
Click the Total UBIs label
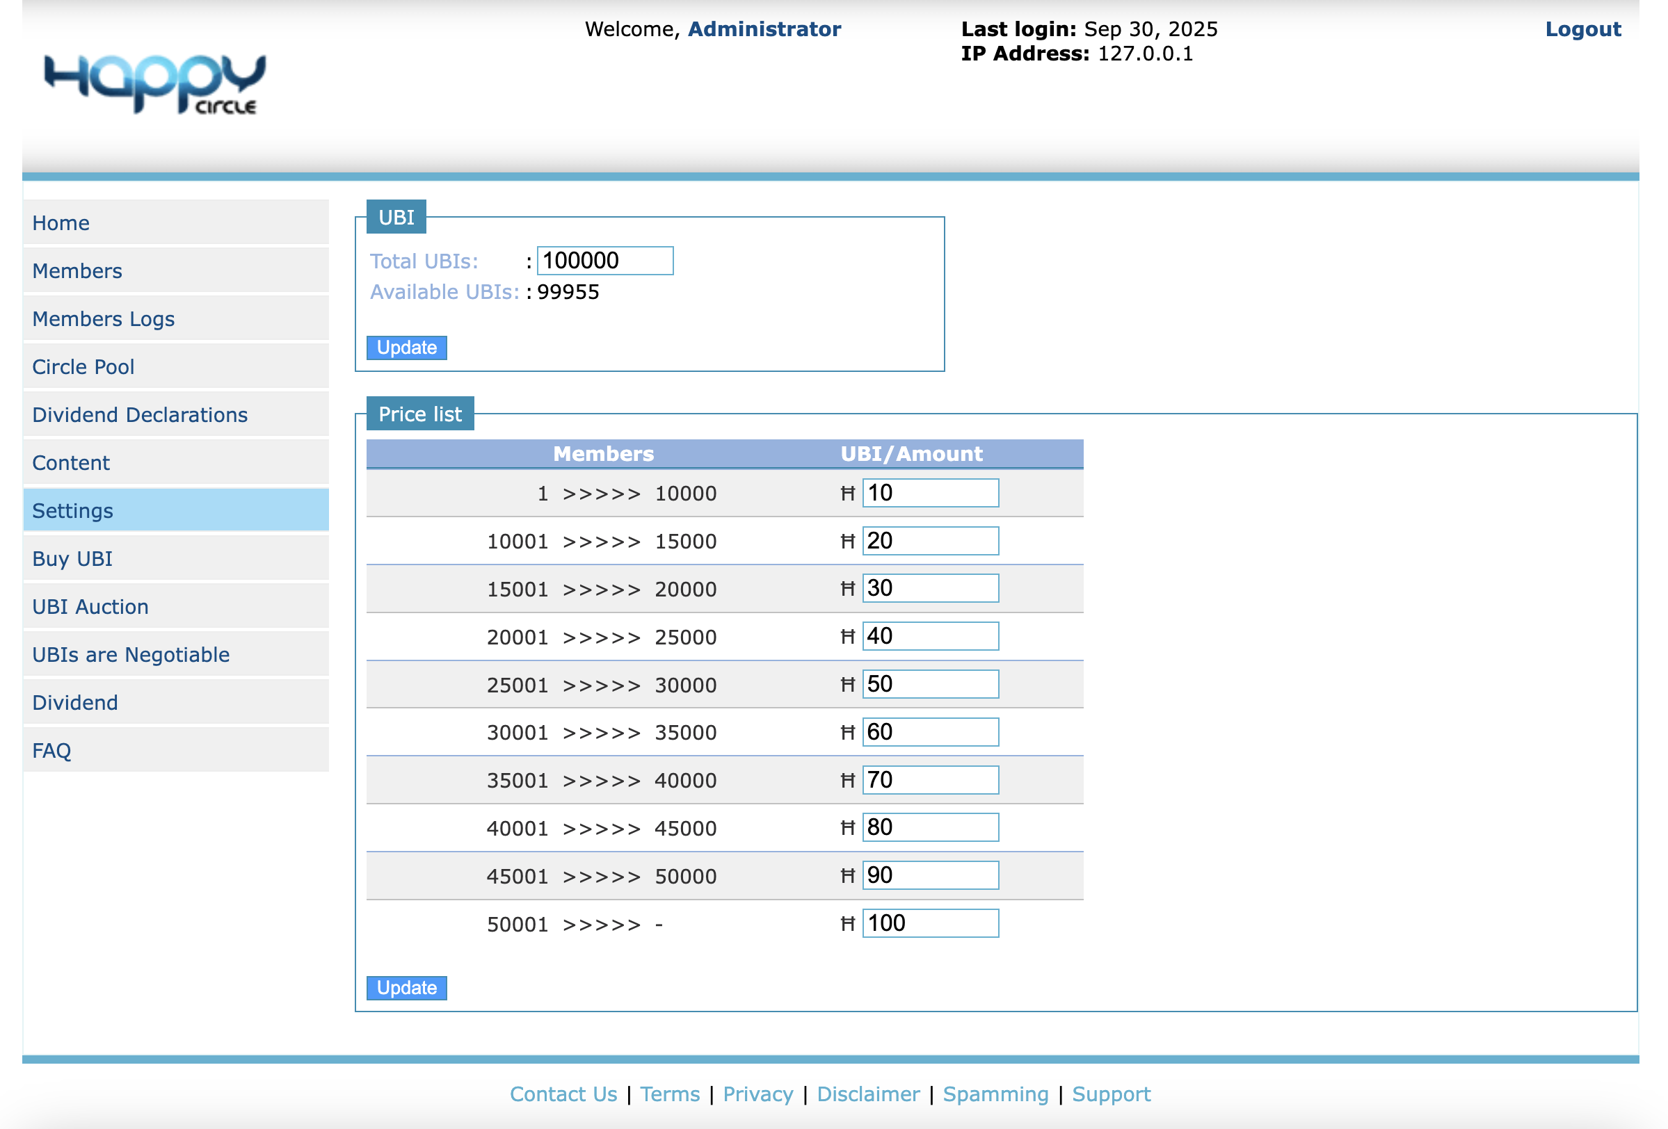pyautogui.click(x=424, y=261)
